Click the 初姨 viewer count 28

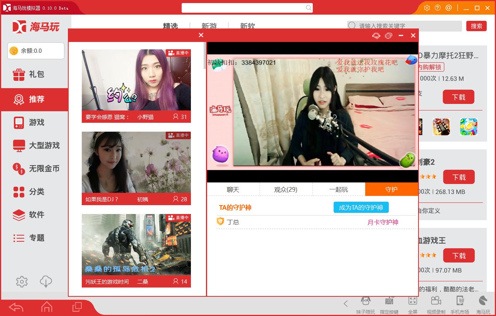pyautogui.click(x=180, y=199)
